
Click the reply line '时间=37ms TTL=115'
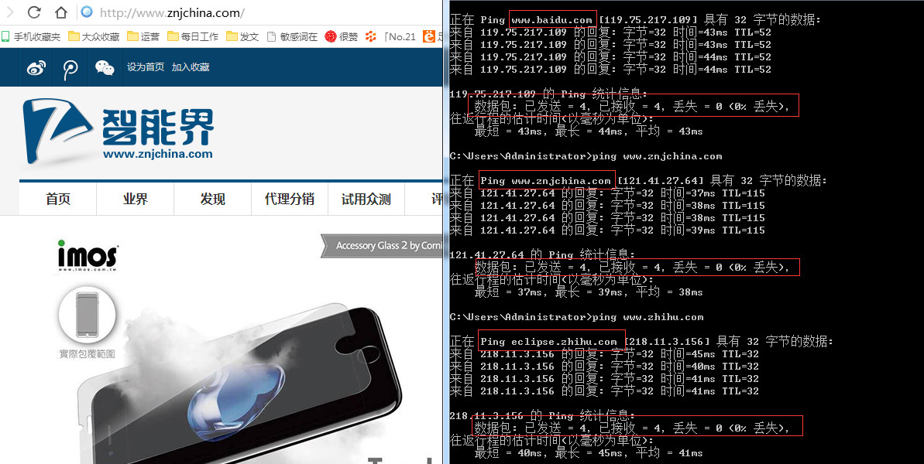pos(607,193)
